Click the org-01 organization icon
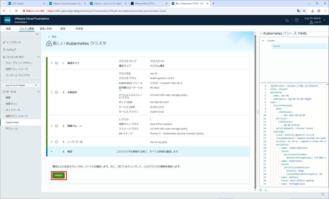 pyautogui.click(x=312, y=22)
